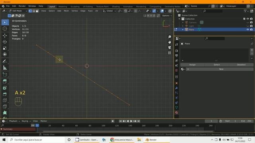Pick the Scale tool

point(5,48)
